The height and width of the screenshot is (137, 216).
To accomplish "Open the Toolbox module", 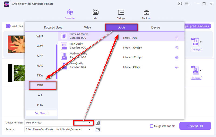I will pos(146,14).
